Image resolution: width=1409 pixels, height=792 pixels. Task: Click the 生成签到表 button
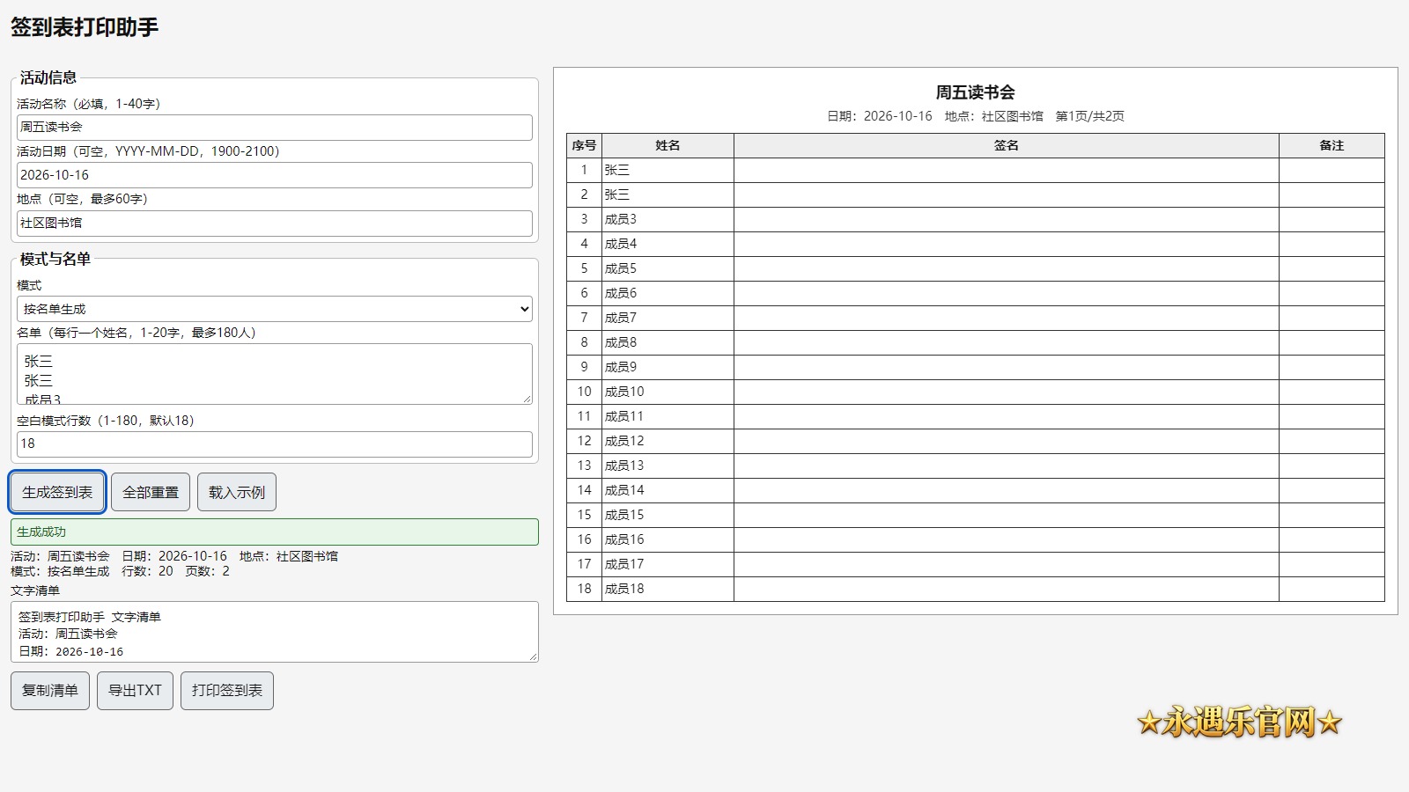(x=57, y=492)
